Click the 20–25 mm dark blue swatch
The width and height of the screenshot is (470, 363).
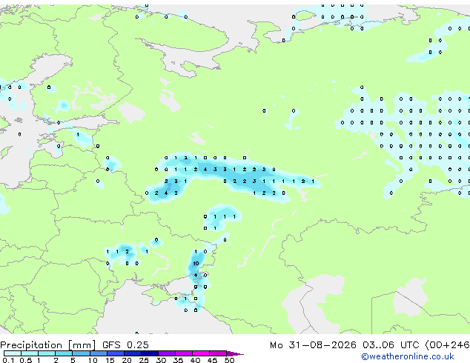tap(133, 353)
